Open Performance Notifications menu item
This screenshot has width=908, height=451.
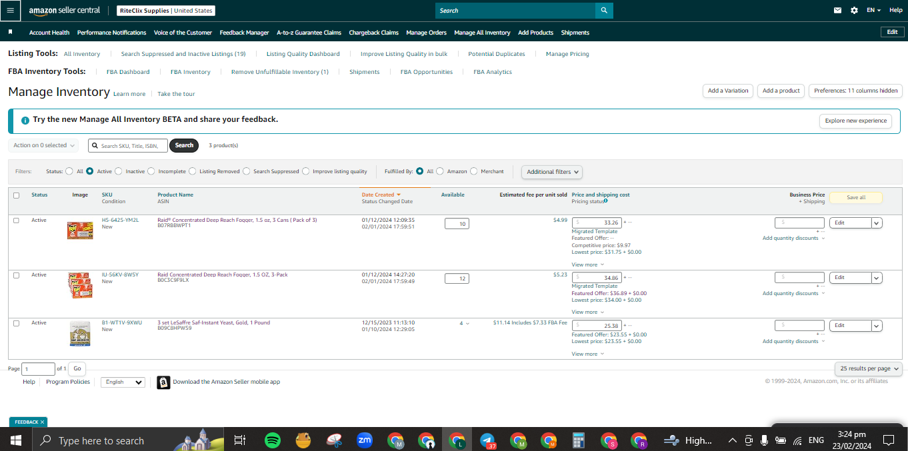pyautogui.click(x=111, y=33)
